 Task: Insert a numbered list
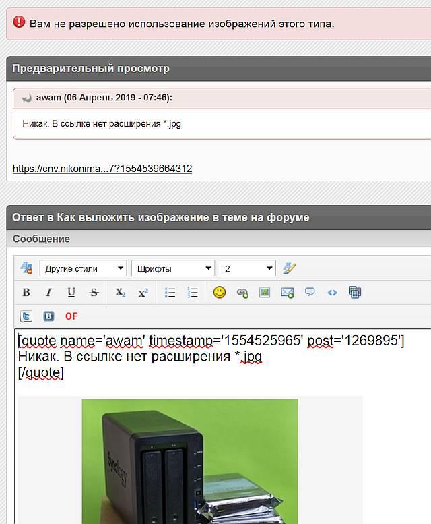tap(193, 293)
